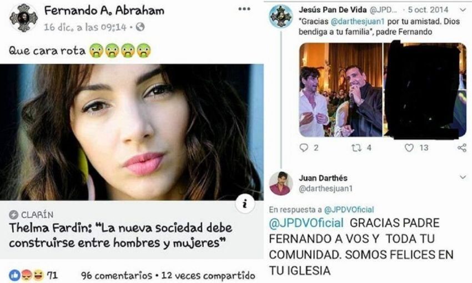Open Fernando A. Abraham's profile name link
This screenshot has height=283, width=472.
click(x=104, y=11)
